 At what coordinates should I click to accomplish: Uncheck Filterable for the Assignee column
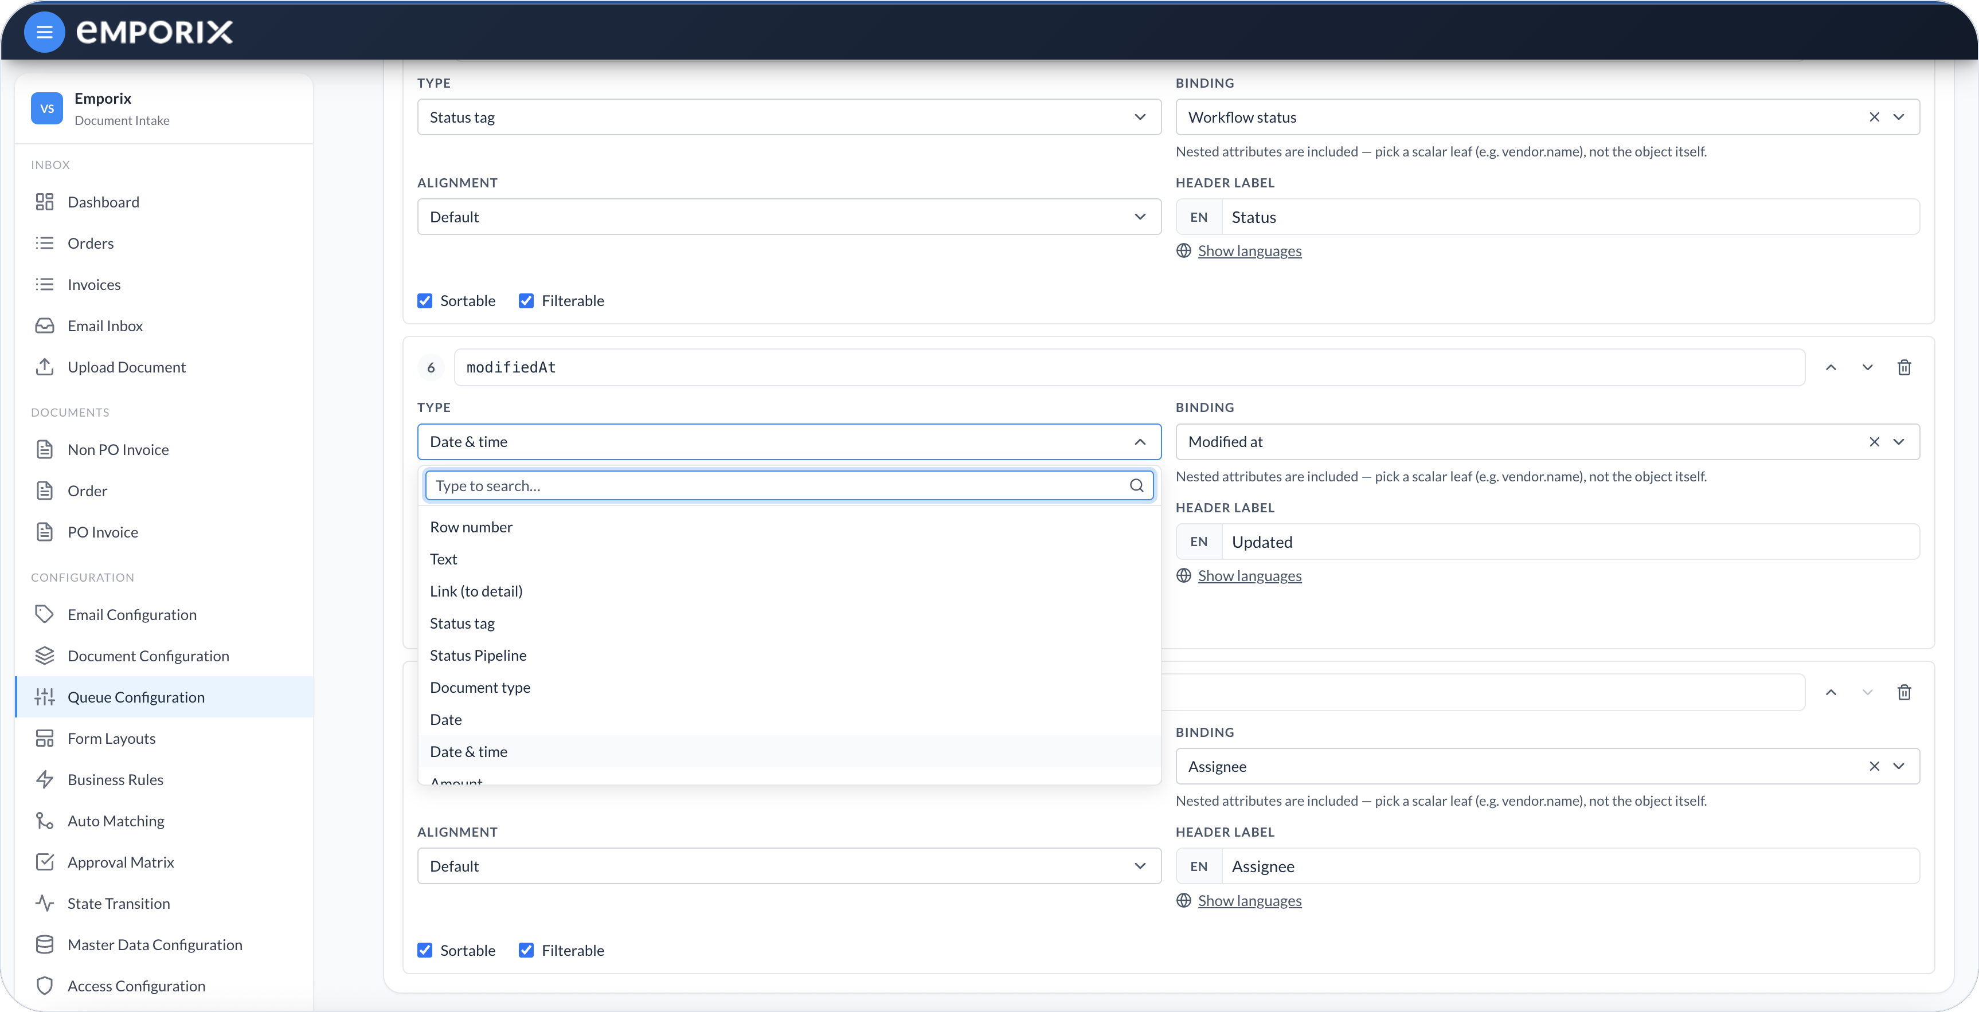(x=526, y=950)
